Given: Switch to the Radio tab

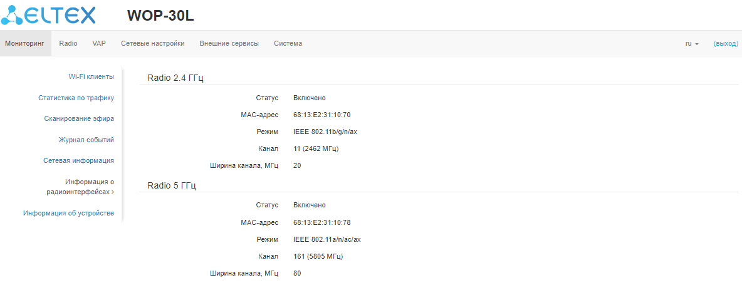Looking at the screenshot, I should (x=68, y=44).
